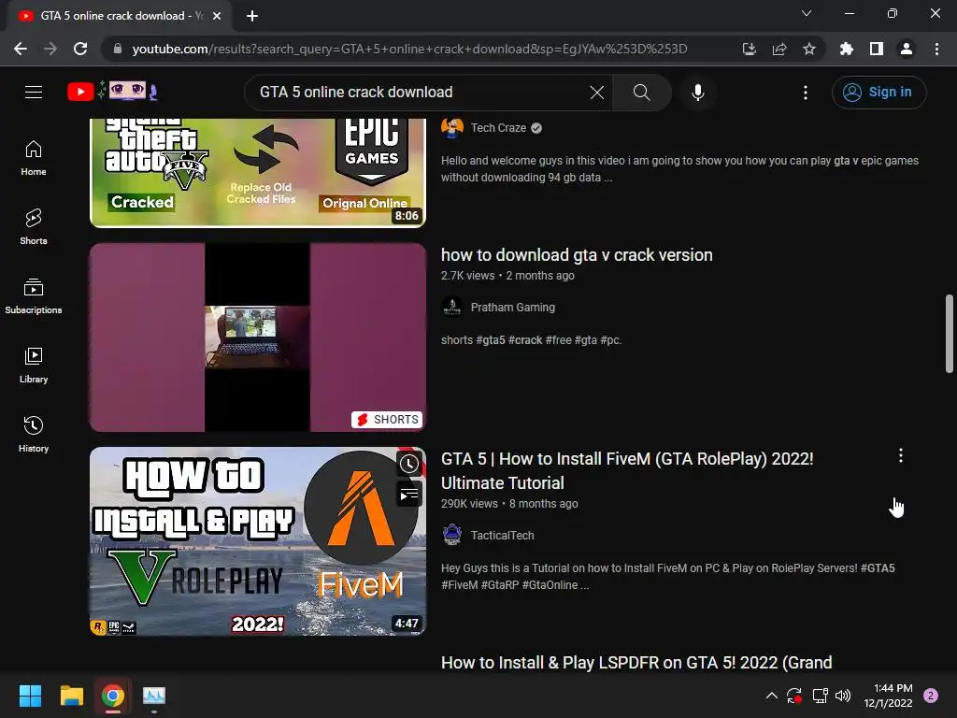Screen dimensions: 957x718
Task: Open the TacticalTech channel
Action: (502, 536)
